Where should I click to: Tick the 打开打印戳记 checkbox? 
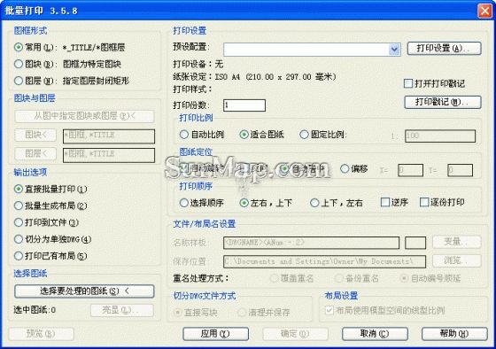[408, 83]
